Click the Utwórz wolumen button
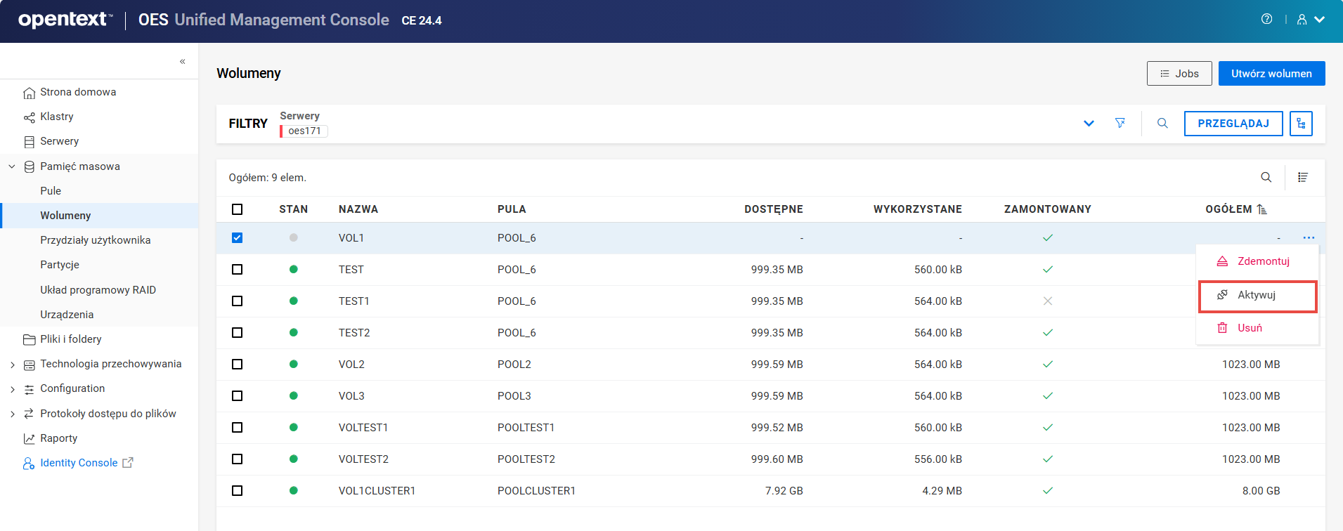This screenshot has width=1343, height=531. pos(1271,74)
